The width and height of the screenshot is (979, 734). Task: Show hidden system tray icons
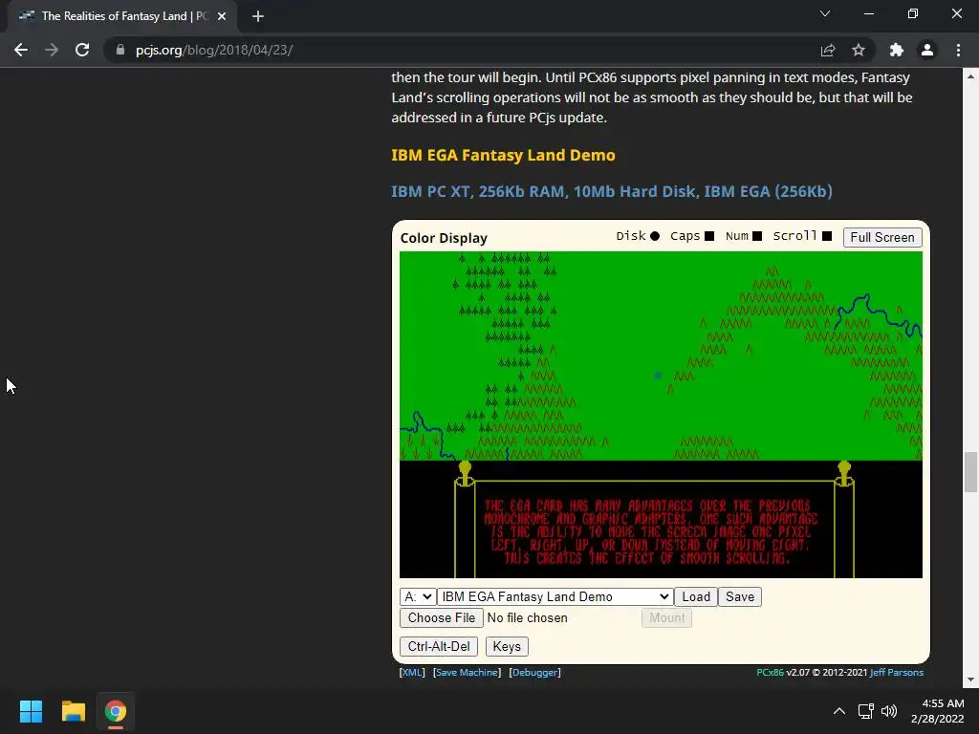(839, 711)
